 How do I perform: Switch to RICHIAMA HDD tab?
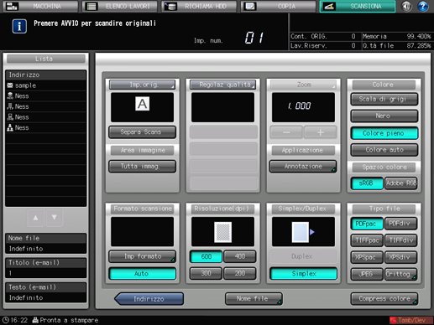(199, 6)
